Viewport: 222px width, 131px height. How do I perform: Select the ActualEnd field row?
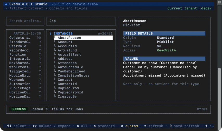coord(83,50)
